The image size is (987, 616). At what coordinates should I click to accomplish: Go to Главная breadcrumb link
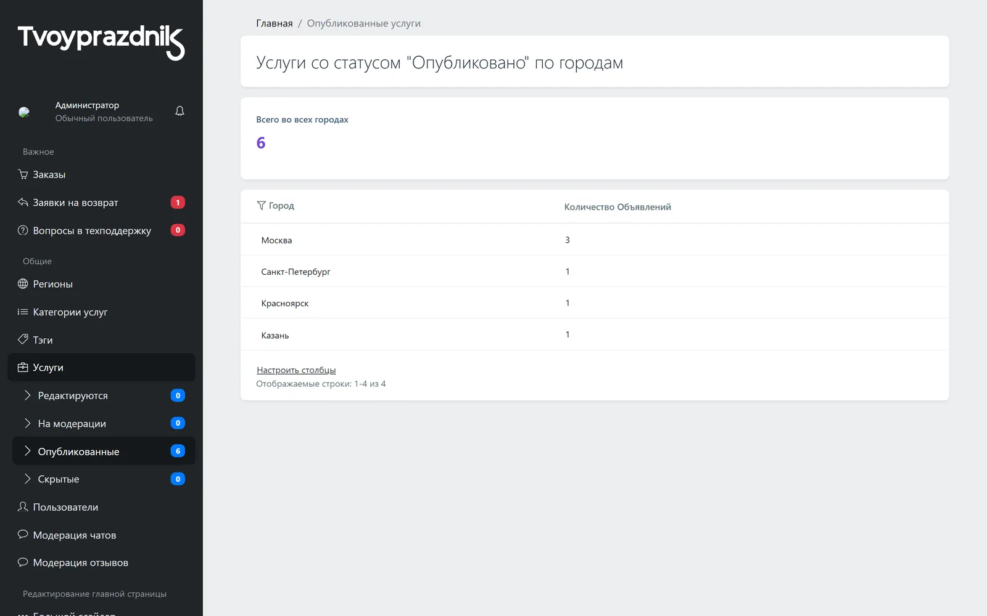[x=275, y=23]
